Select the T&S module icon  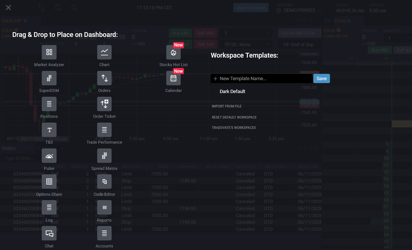[x=49, y=130]
